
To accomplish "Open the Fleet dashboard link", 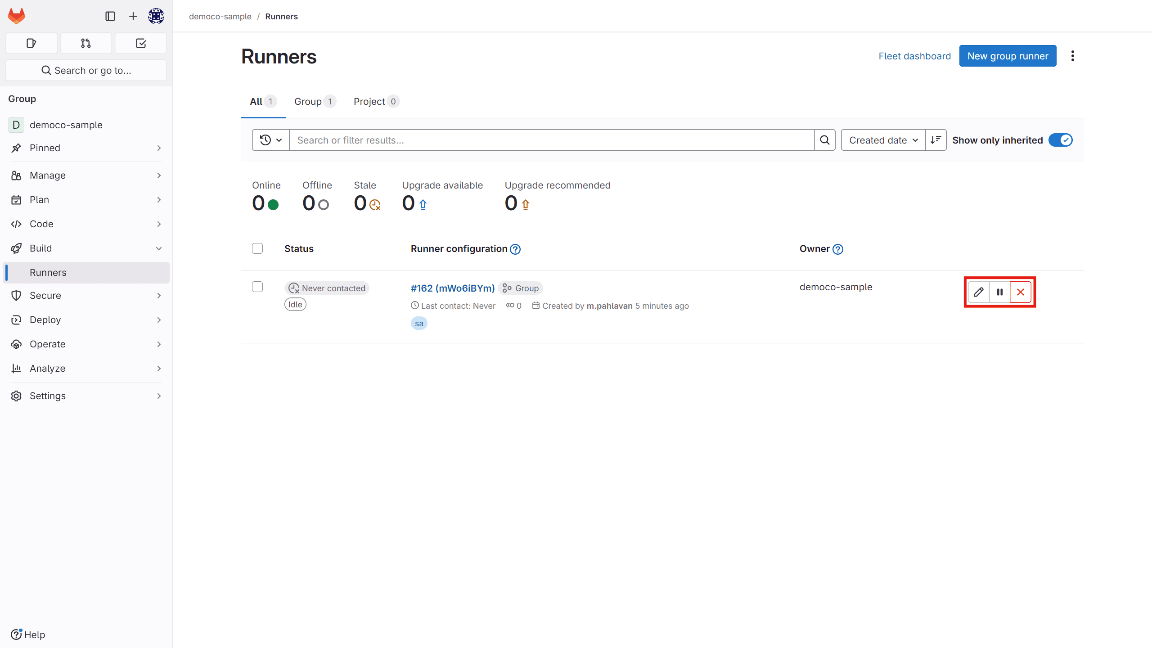I will point(915,56).
